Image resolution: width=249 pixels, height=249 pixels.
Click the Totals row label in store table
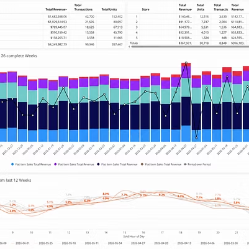(134, 43)
